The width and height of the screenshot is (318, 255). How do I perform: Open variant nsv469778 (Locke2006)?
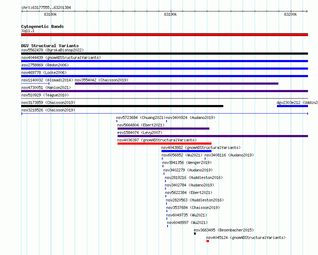tap(44, 72)
